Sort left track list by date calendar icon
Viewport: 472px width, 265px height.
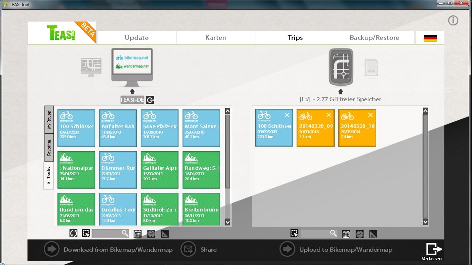[137, 234]
